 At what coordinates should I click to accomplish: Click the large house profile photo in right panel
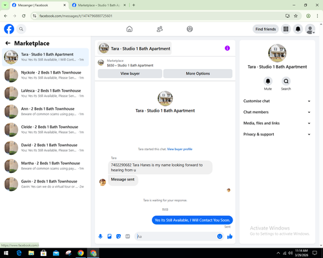[277, 53]
